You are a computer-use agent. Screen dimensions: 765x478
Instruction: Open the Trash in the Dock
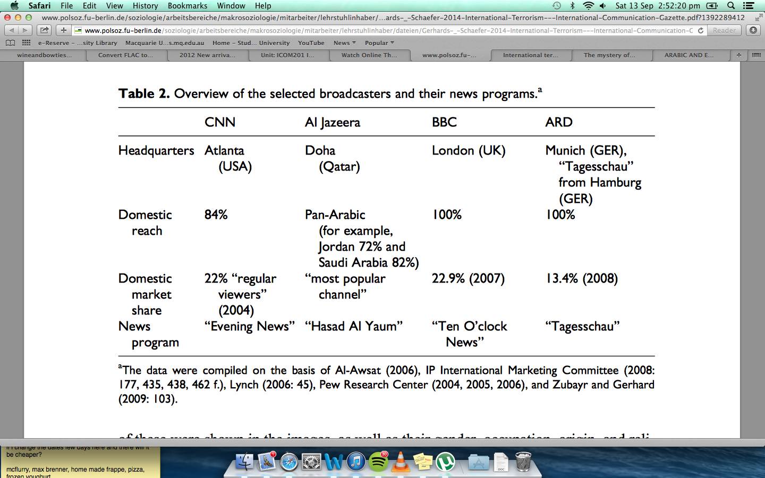point(523,462)
